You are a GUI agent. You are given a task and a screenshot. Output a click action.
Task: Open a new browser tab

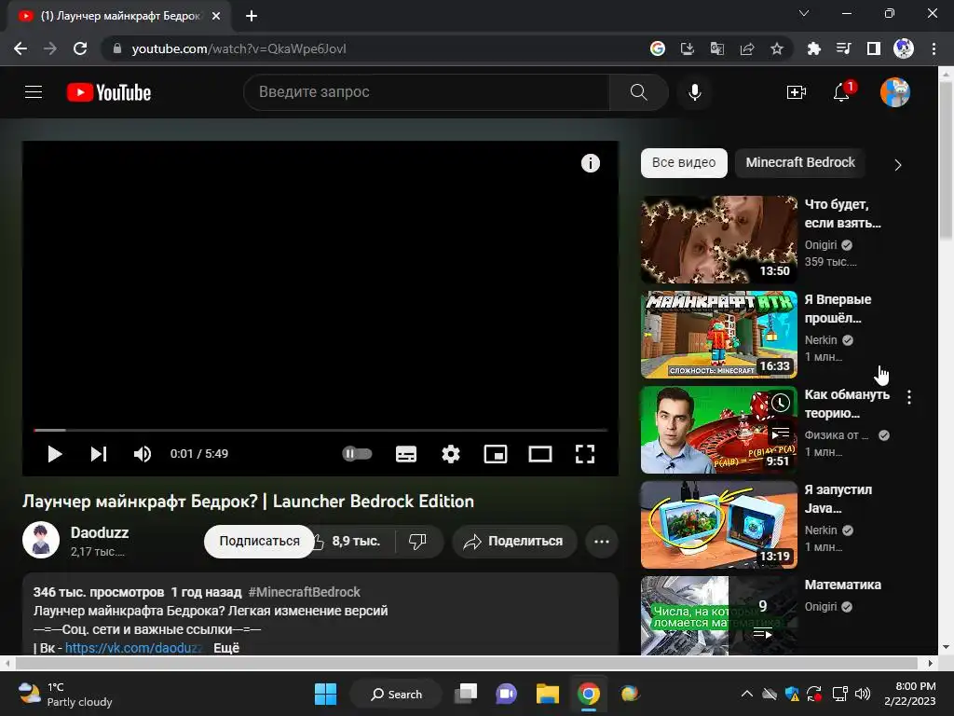pyautogui.click(x=252, y=16)
